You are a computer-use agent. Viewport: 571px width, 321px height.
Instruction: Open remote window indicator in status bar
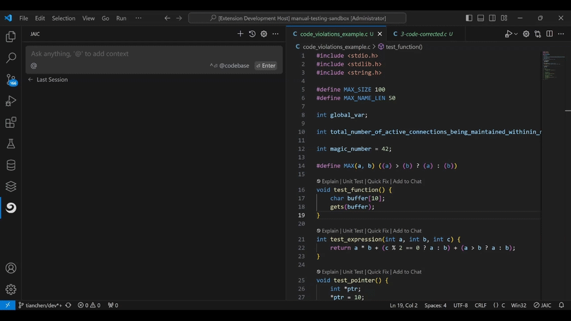coord(7,306)
